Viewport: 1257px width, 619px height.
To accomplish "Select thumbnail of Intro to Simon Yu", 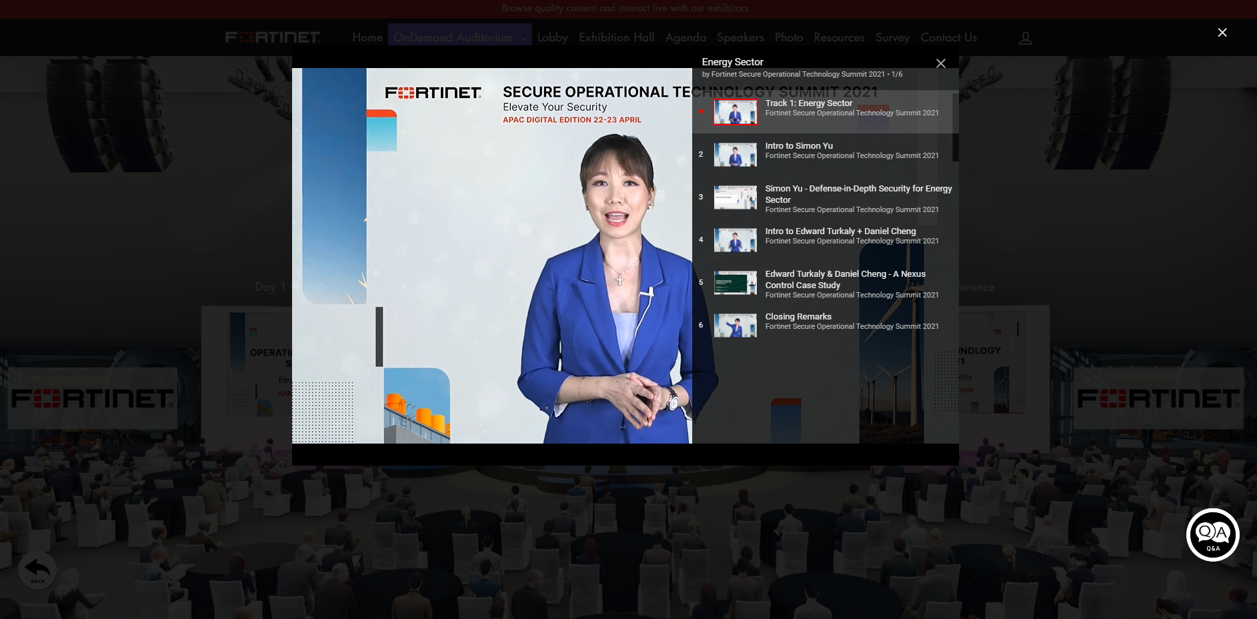I will (736, 155).
